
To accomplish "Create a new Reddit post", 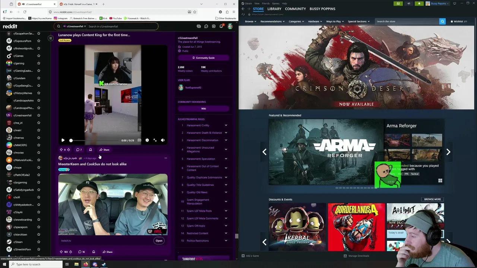I will pos(214,26).
